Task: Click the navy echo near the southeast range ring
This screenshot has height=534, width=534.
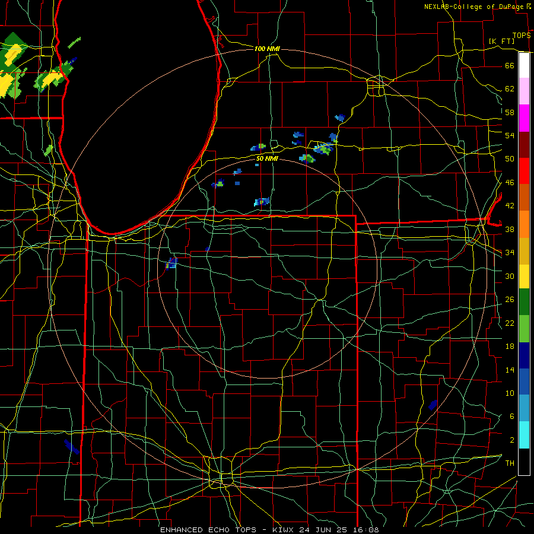Action: point(433,405)
